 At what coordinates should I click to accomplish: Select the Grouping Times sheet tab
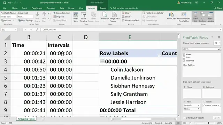pos(26,119)
